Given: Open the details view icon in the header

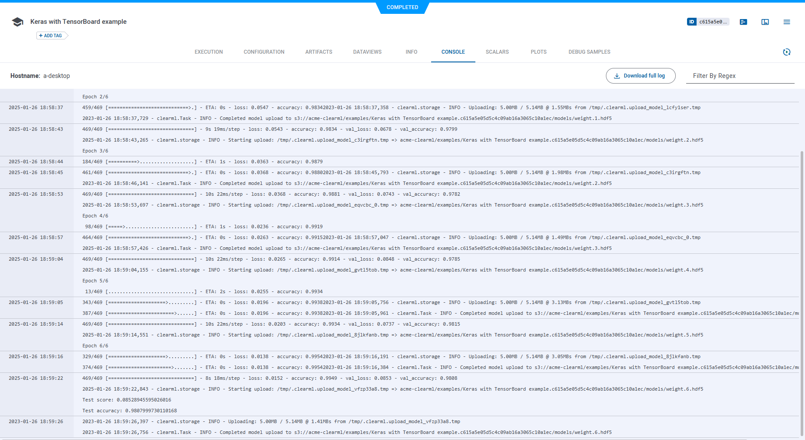Looking at the screenshot, I should coord(743,22).
